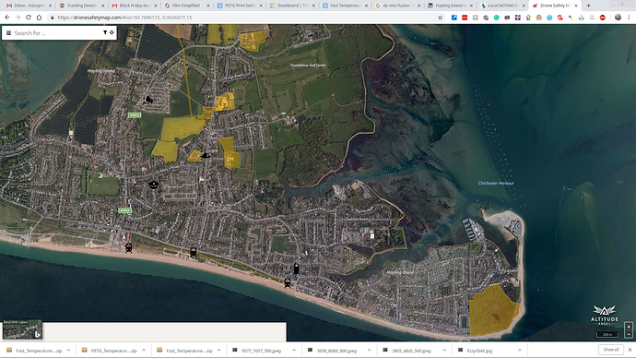636x358 pixels.
Task: Expand options for 9577_7657_500.jpeg download
Action: pos(294,351)
